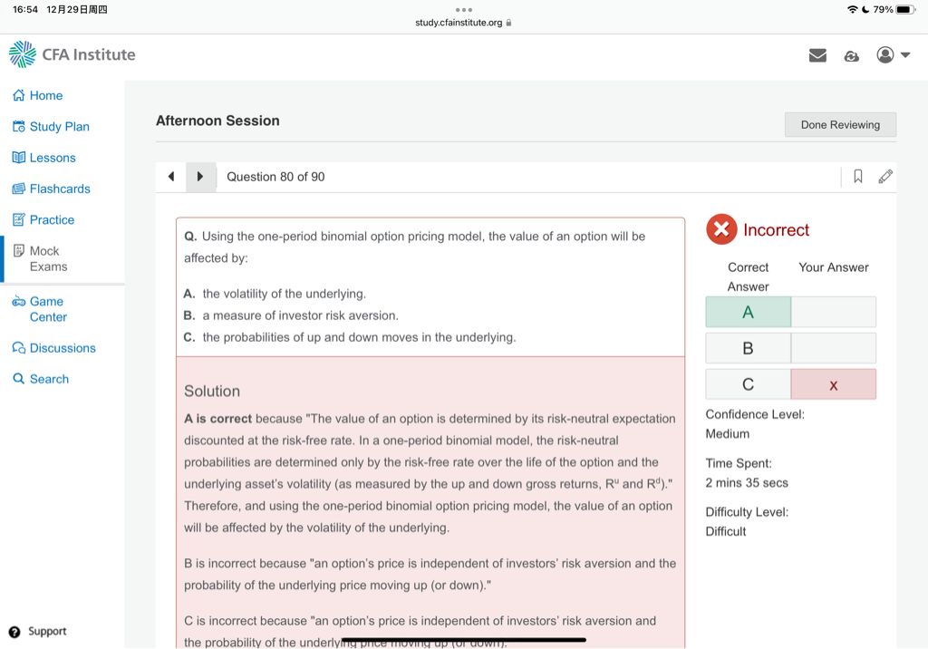
Task: Open Game Center from the sidebar
Action: (x=47, y=309)
